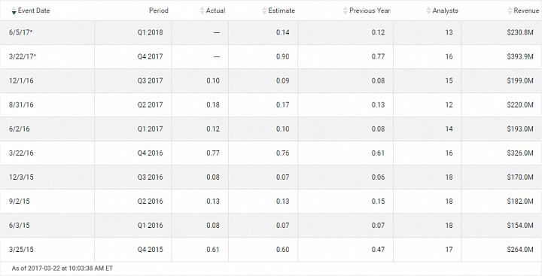
Task: Click sort arrows beside Actual header
Action: point(202,11)
